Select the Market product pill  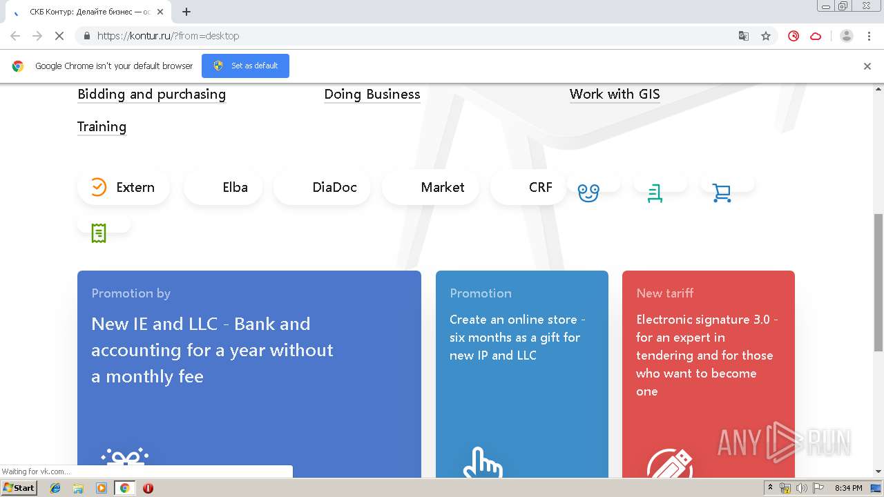[430, 187]
